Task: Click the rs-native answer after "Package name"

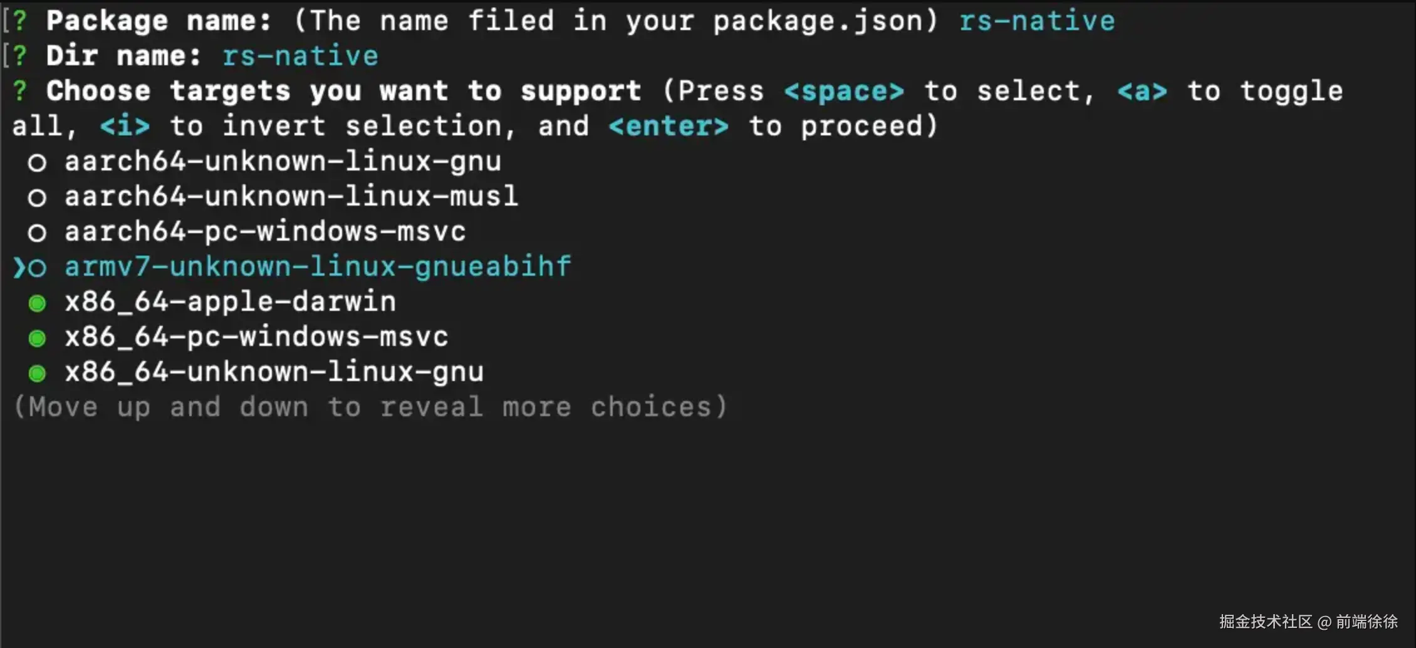Action: [1037, 21]
